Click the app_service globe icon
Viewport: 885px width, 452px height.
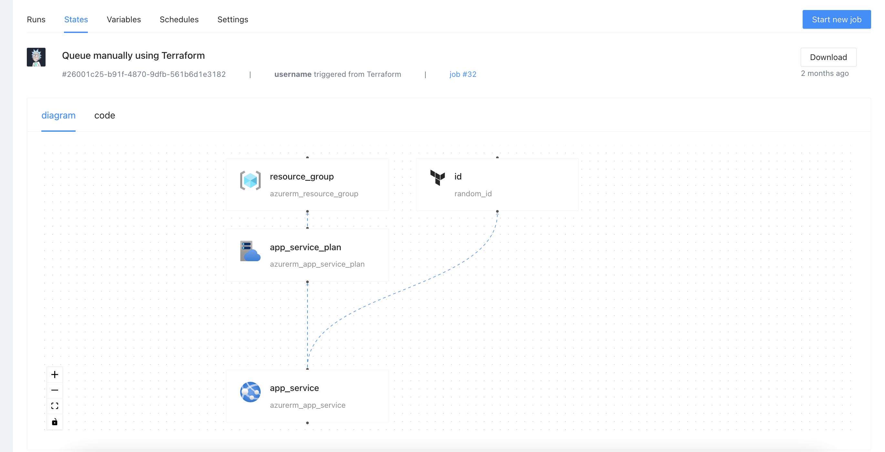click(250, 392)
